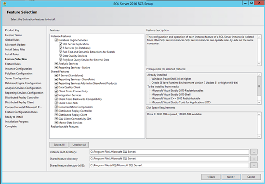Click Database Engine Configuration step
This screenshot has height=184, width=265.
23,83
